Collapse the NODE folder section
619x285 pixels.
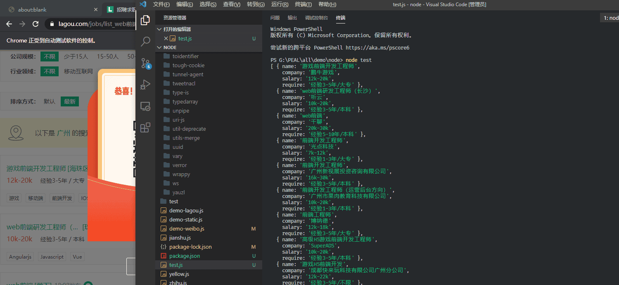209,47
